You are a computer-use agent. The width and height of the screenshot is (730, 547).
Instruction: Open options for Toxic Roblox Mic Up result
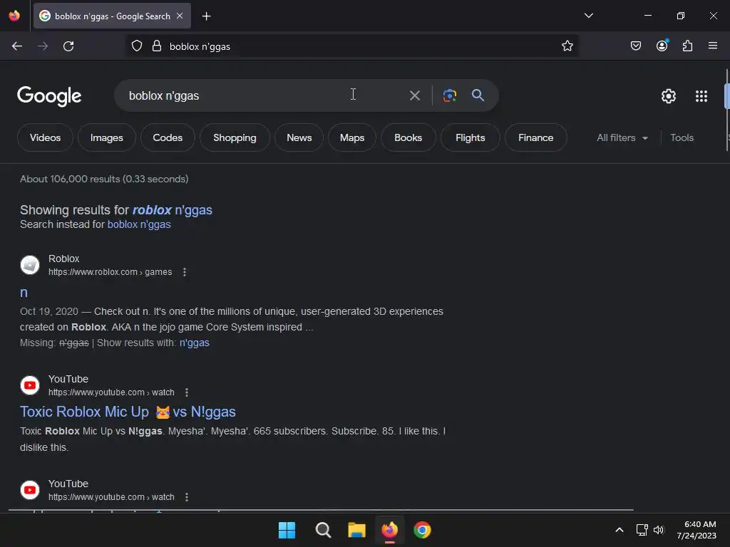point(187,392)
